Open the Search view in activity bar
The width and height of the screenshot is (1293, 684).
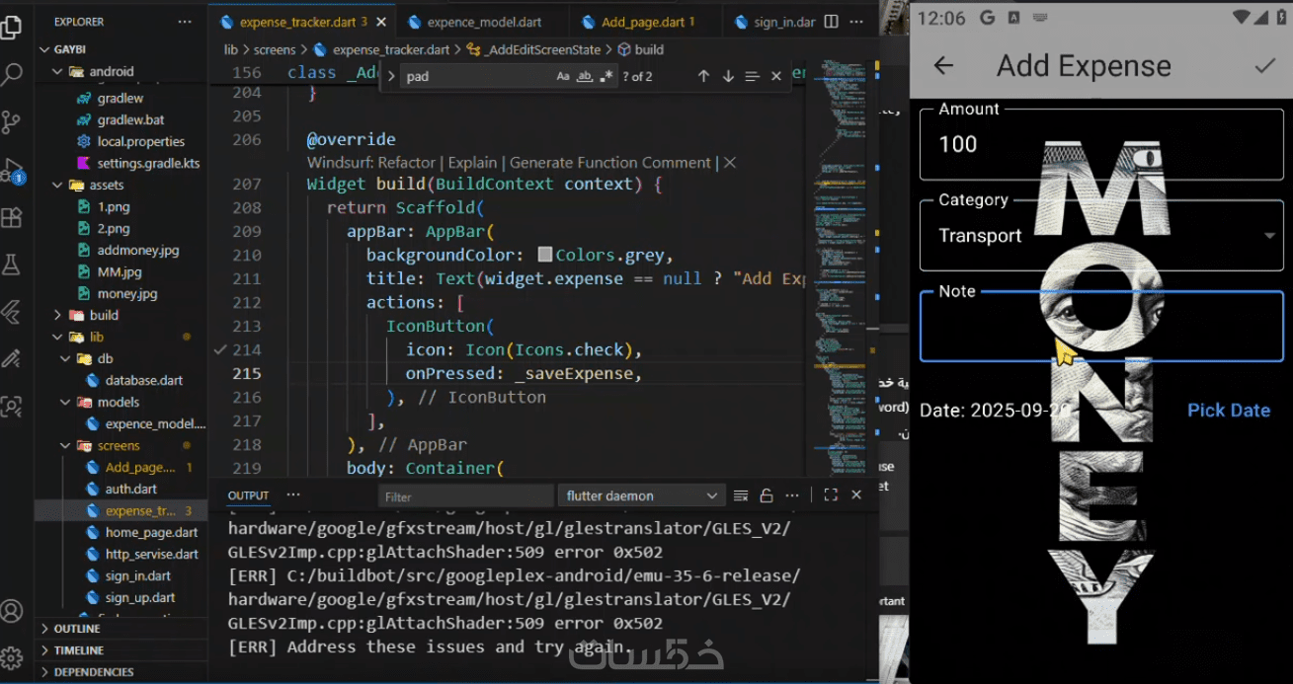click(12, 75)
